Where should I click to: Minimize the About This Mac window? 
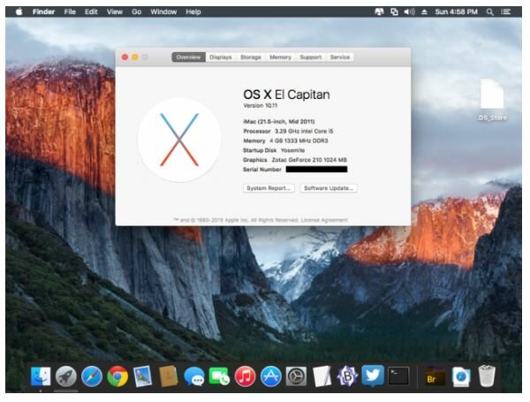click(135, 57)
